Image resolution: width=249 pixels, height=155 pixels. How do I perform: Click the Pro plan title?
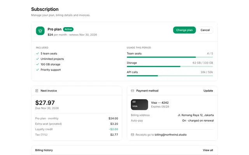pos(54,29)
